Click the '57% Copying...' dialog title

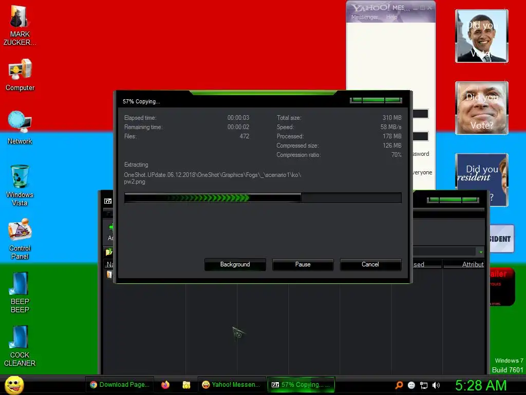click(x=141, y=101)
